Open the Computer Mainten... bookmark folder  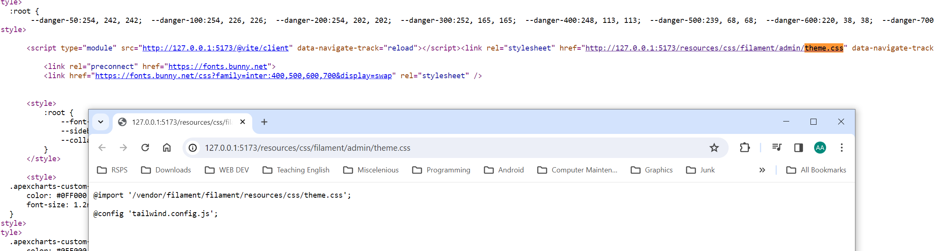[577, 170]
